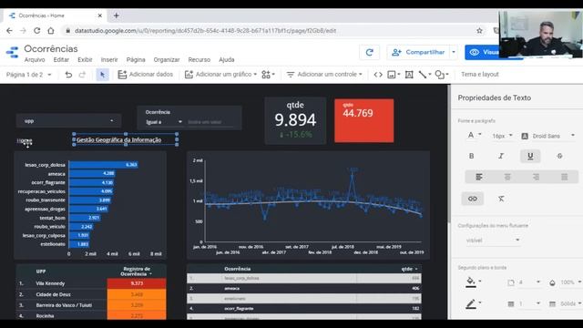Open the Recurso menu
Viewport: 583px width, 328px height.
point(199,59)
